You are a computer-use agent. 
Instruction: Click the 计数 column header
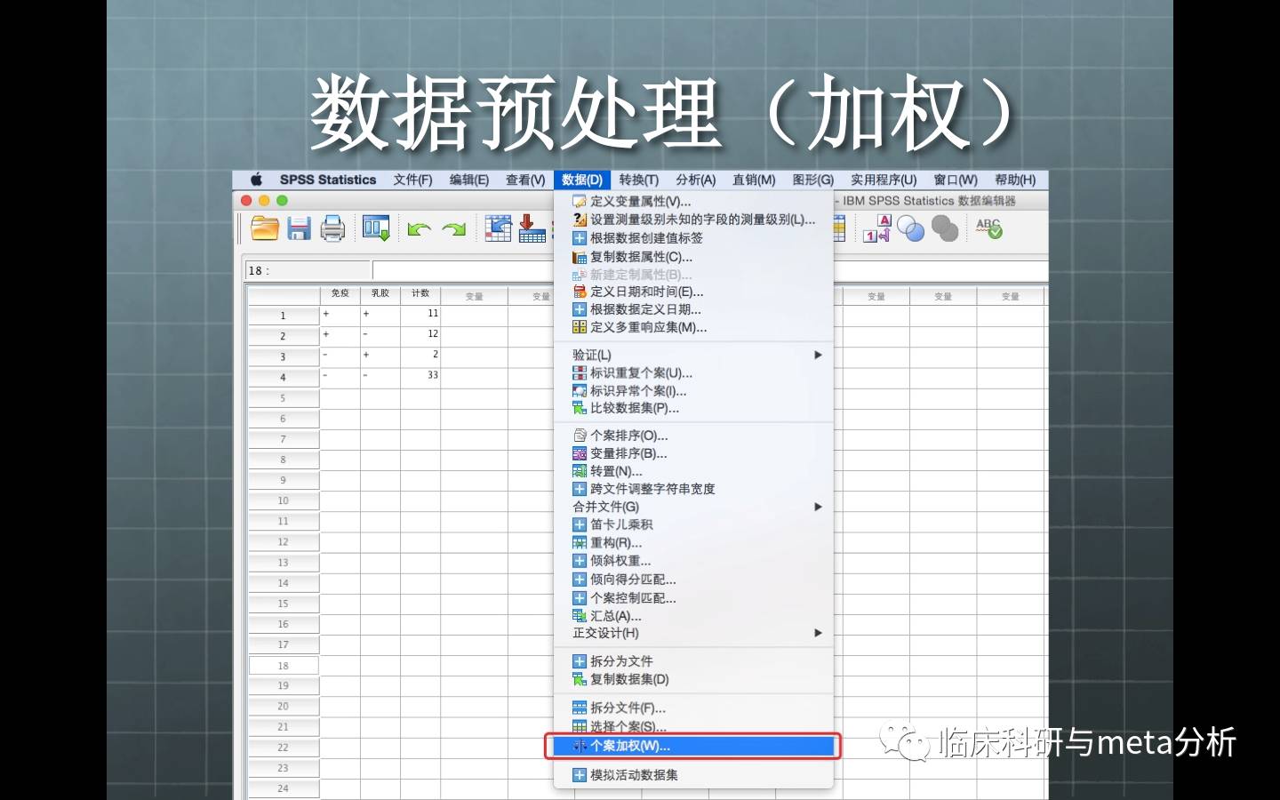click(420, 294)
